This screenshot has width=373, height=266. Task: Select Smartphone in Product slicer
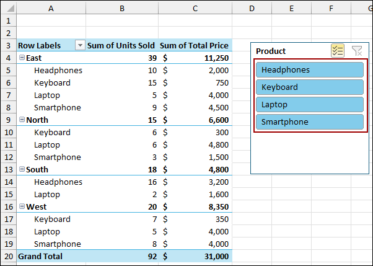click(x=309, y=122)
